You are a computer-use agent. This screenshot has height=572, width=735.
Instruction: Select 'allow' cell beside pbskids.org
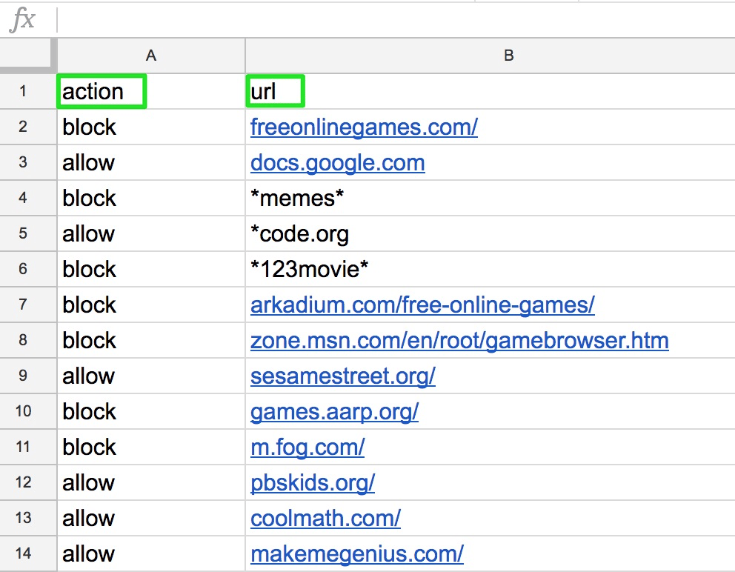point(151,482)
